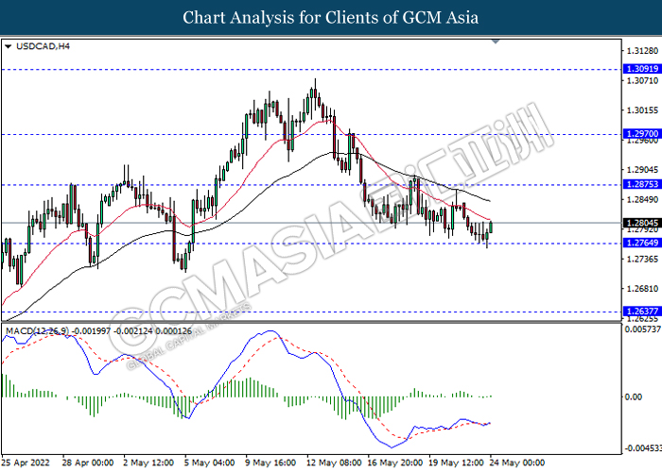Select the 1.29700 level price label
662x472 pixels.
(x=642, y=134)
